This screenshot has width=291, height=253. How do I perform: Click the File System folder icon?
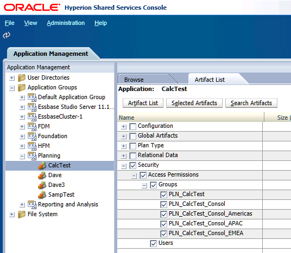pos(22,215)
